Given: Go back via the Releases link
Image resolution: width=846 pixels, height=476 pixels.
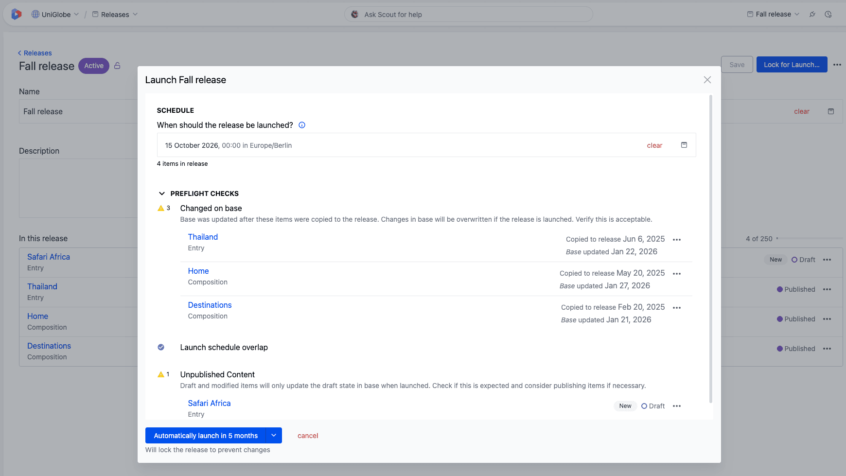Looking at the screenshot, I should point(35,53).
